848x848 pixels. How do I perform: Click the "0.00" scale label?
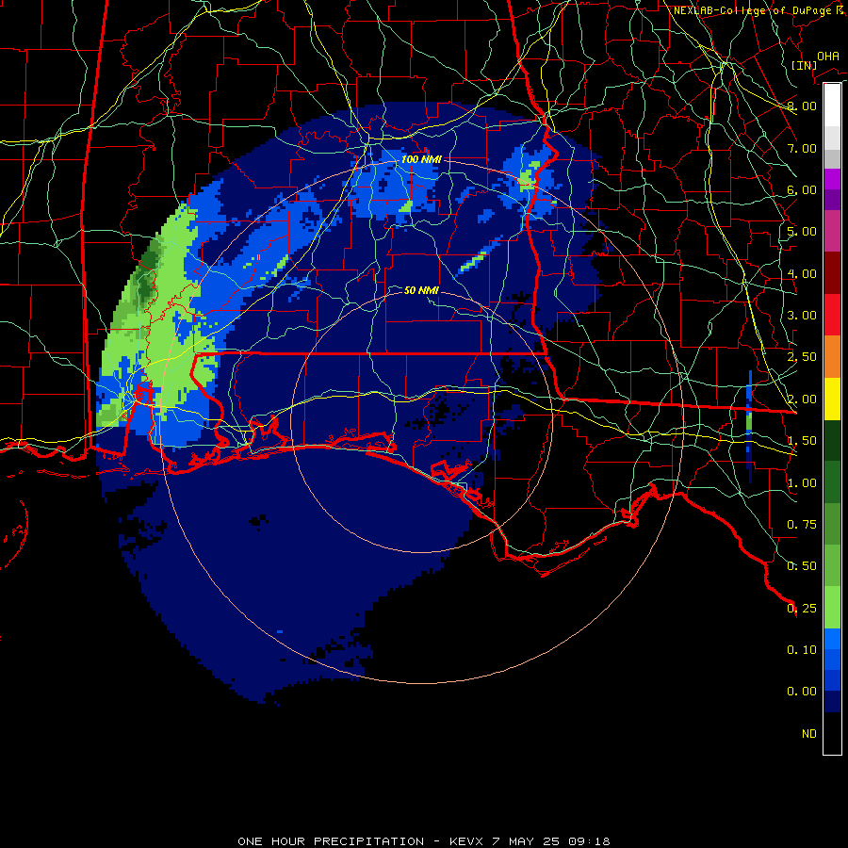pos(802,692)
